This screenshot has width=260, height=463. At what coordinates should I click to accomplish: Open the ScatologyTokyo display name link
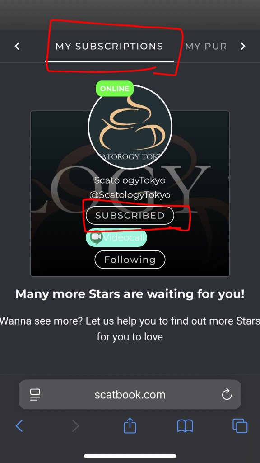(130, 180)
